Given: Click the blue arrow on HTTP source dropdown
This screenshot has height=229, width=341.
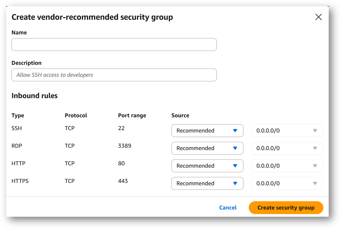Looking at the screenshot, I should (x=235, y=166).
